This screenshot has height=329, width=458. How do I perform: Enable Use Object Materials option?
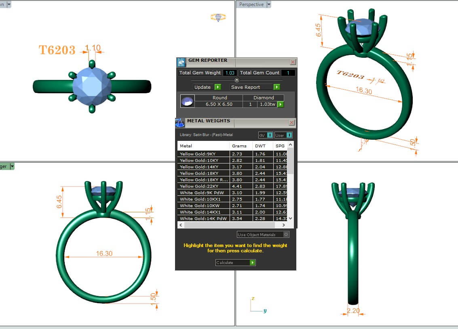click(x=286, y=235)
